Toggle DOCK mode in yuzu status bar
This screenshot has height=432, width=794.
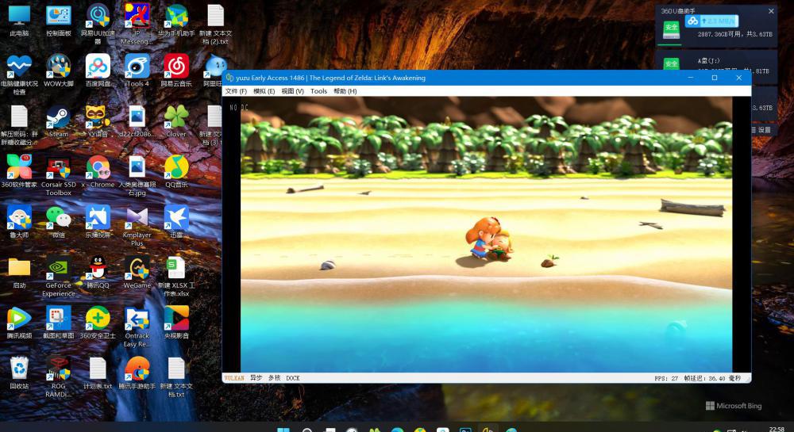pos(293,378)
